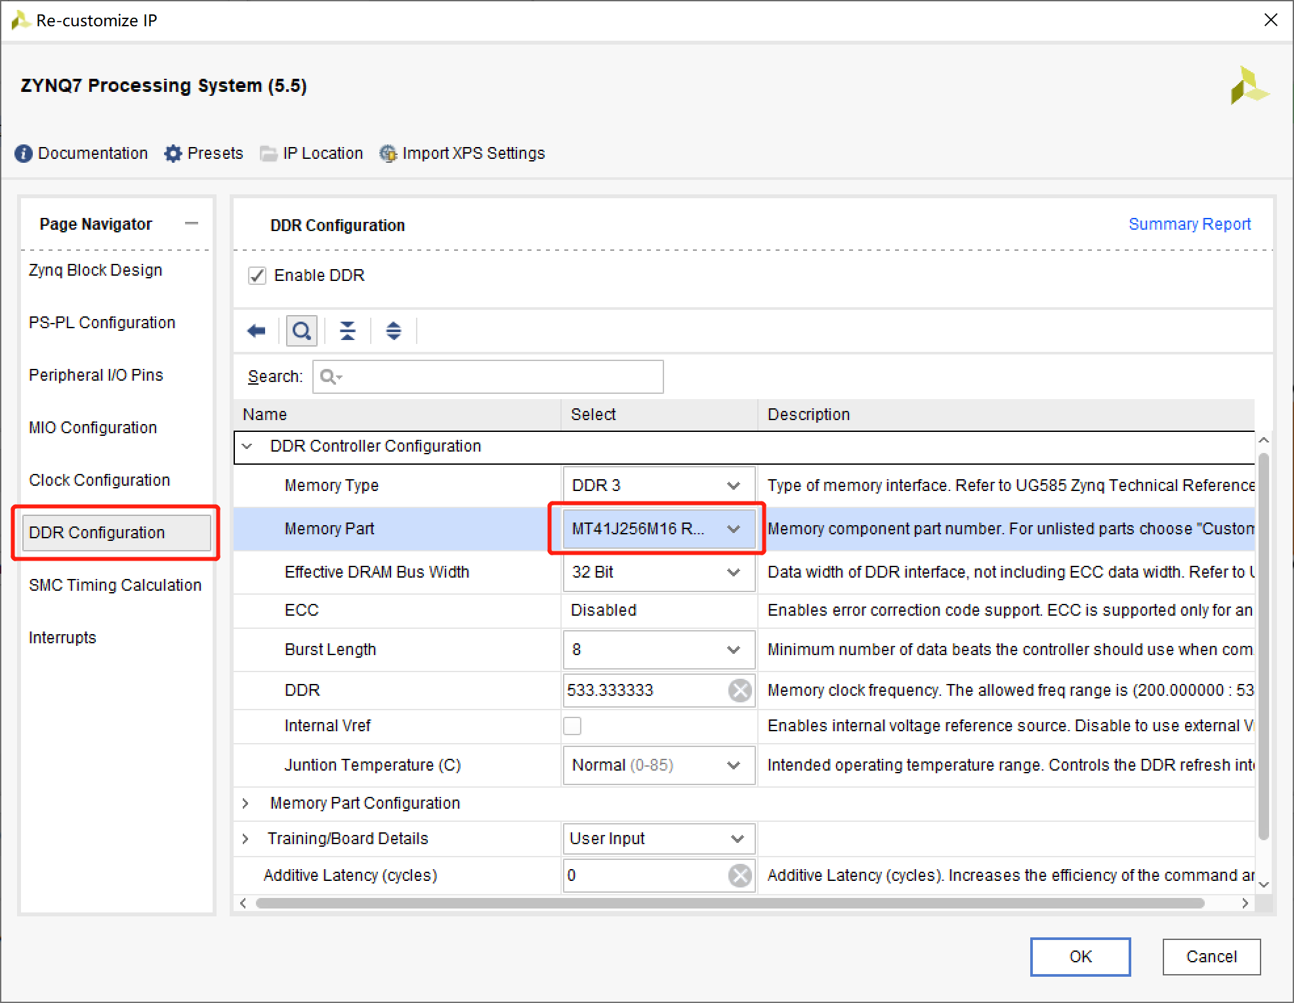1294x1003 pixels.
Task: Open the Presets gear icon
Action: pos(173,154)
